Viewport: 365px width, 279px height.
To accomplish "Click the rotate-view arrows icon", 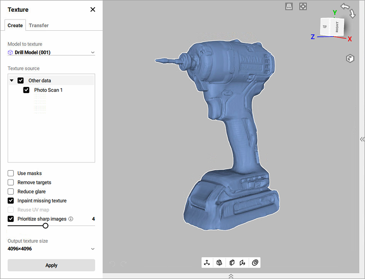I will [348, 10].
